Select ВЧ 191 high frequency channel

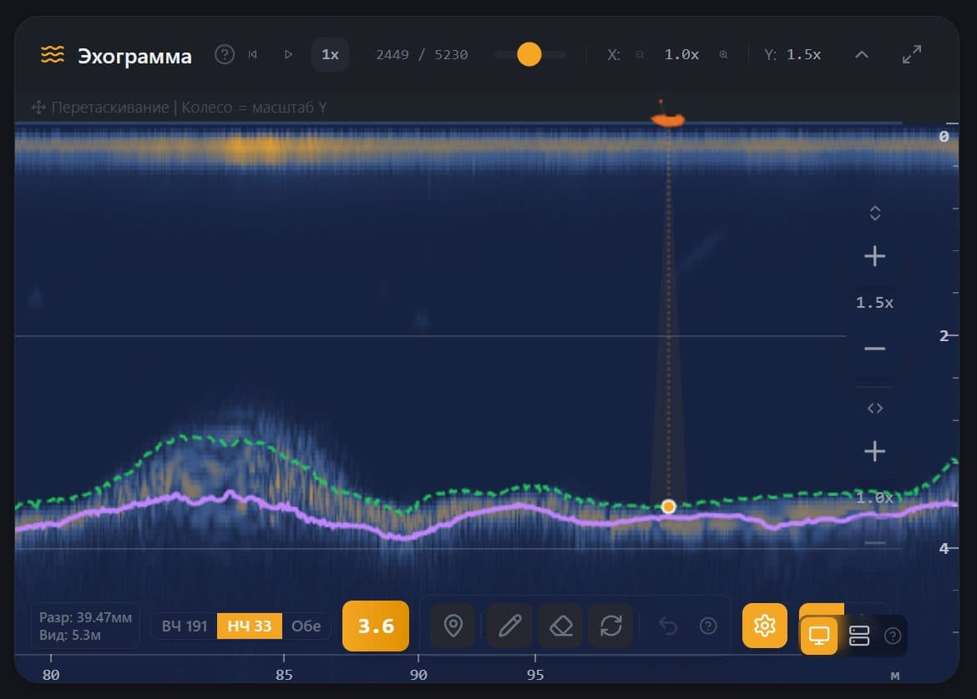[x=185, y=626]
